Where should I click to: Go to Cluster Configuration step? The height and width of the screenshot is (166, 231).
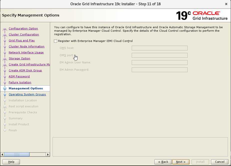coord(24,34)
